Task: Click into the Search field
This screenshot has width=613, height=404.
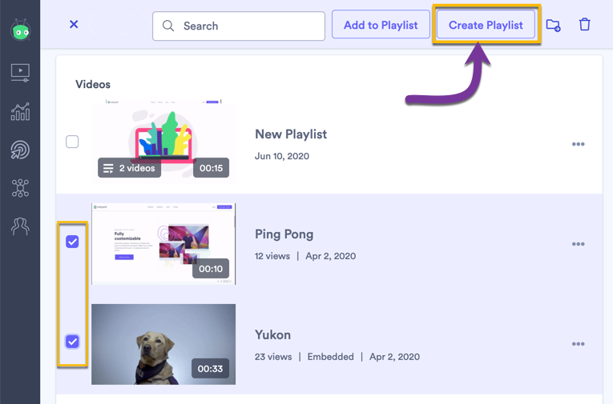Action: [239, 26]
